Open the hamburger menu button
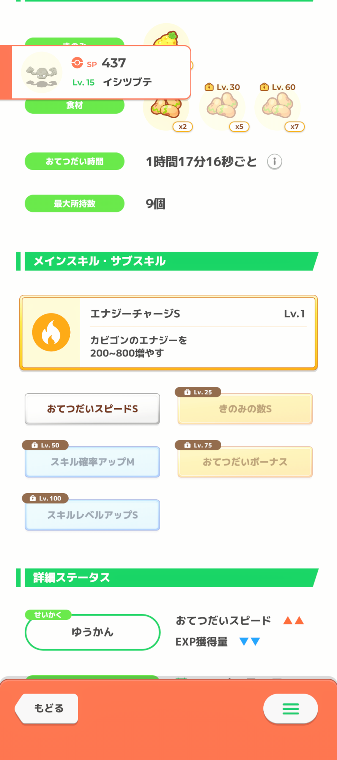 click(x=291, y=709)
